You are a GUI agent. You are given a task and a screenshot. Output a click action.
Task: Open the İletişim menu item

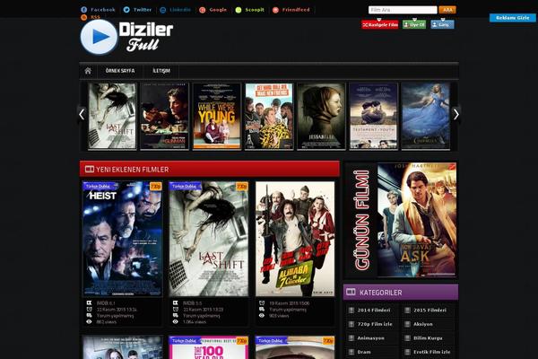tap(161, 71)
